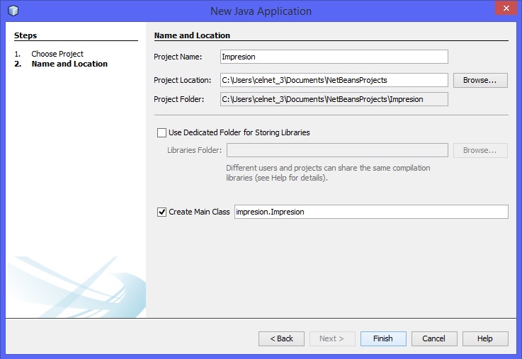Screen dimensions: 522x359
Task: Click the New Java Application title bar
Action: click(261, 11)
